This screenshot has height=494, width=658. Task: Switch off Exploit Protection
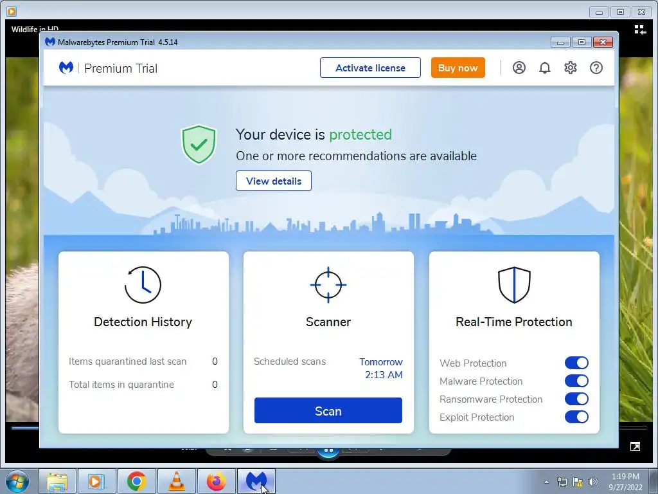point(576,417)
